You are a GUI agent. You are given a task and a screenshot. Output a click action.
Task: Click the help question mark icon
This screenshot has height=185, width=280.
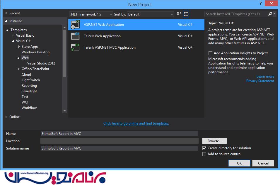(x=260, y=3)
